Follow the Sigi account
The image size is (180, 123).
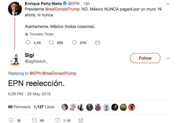[145, 58]
